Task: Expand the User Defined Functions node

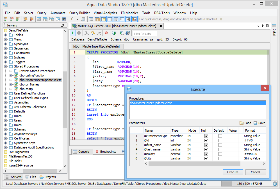Action: pos(6,93)
